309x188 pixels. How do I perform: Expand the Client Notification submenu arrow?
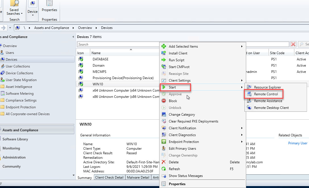click(242, 128)
